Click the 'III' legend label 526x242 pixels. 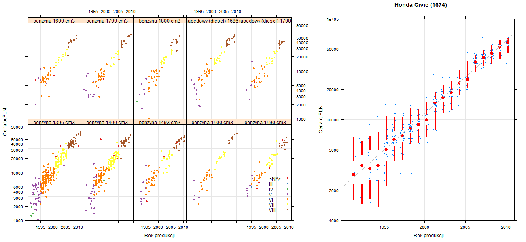pos(271,184)
